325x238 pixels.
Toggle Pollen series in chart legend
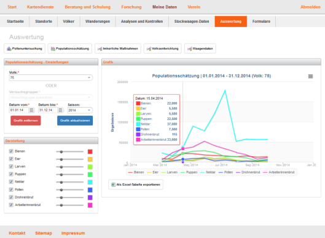225,172
